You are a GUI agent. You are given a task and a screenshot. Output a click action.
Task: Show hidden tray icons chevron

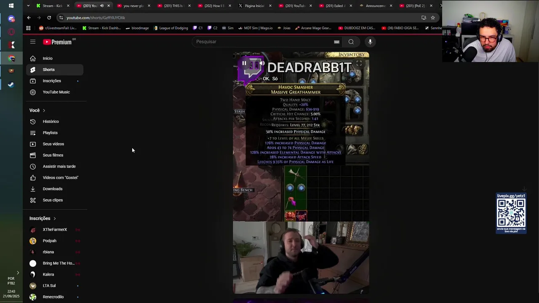coord(18,273)
